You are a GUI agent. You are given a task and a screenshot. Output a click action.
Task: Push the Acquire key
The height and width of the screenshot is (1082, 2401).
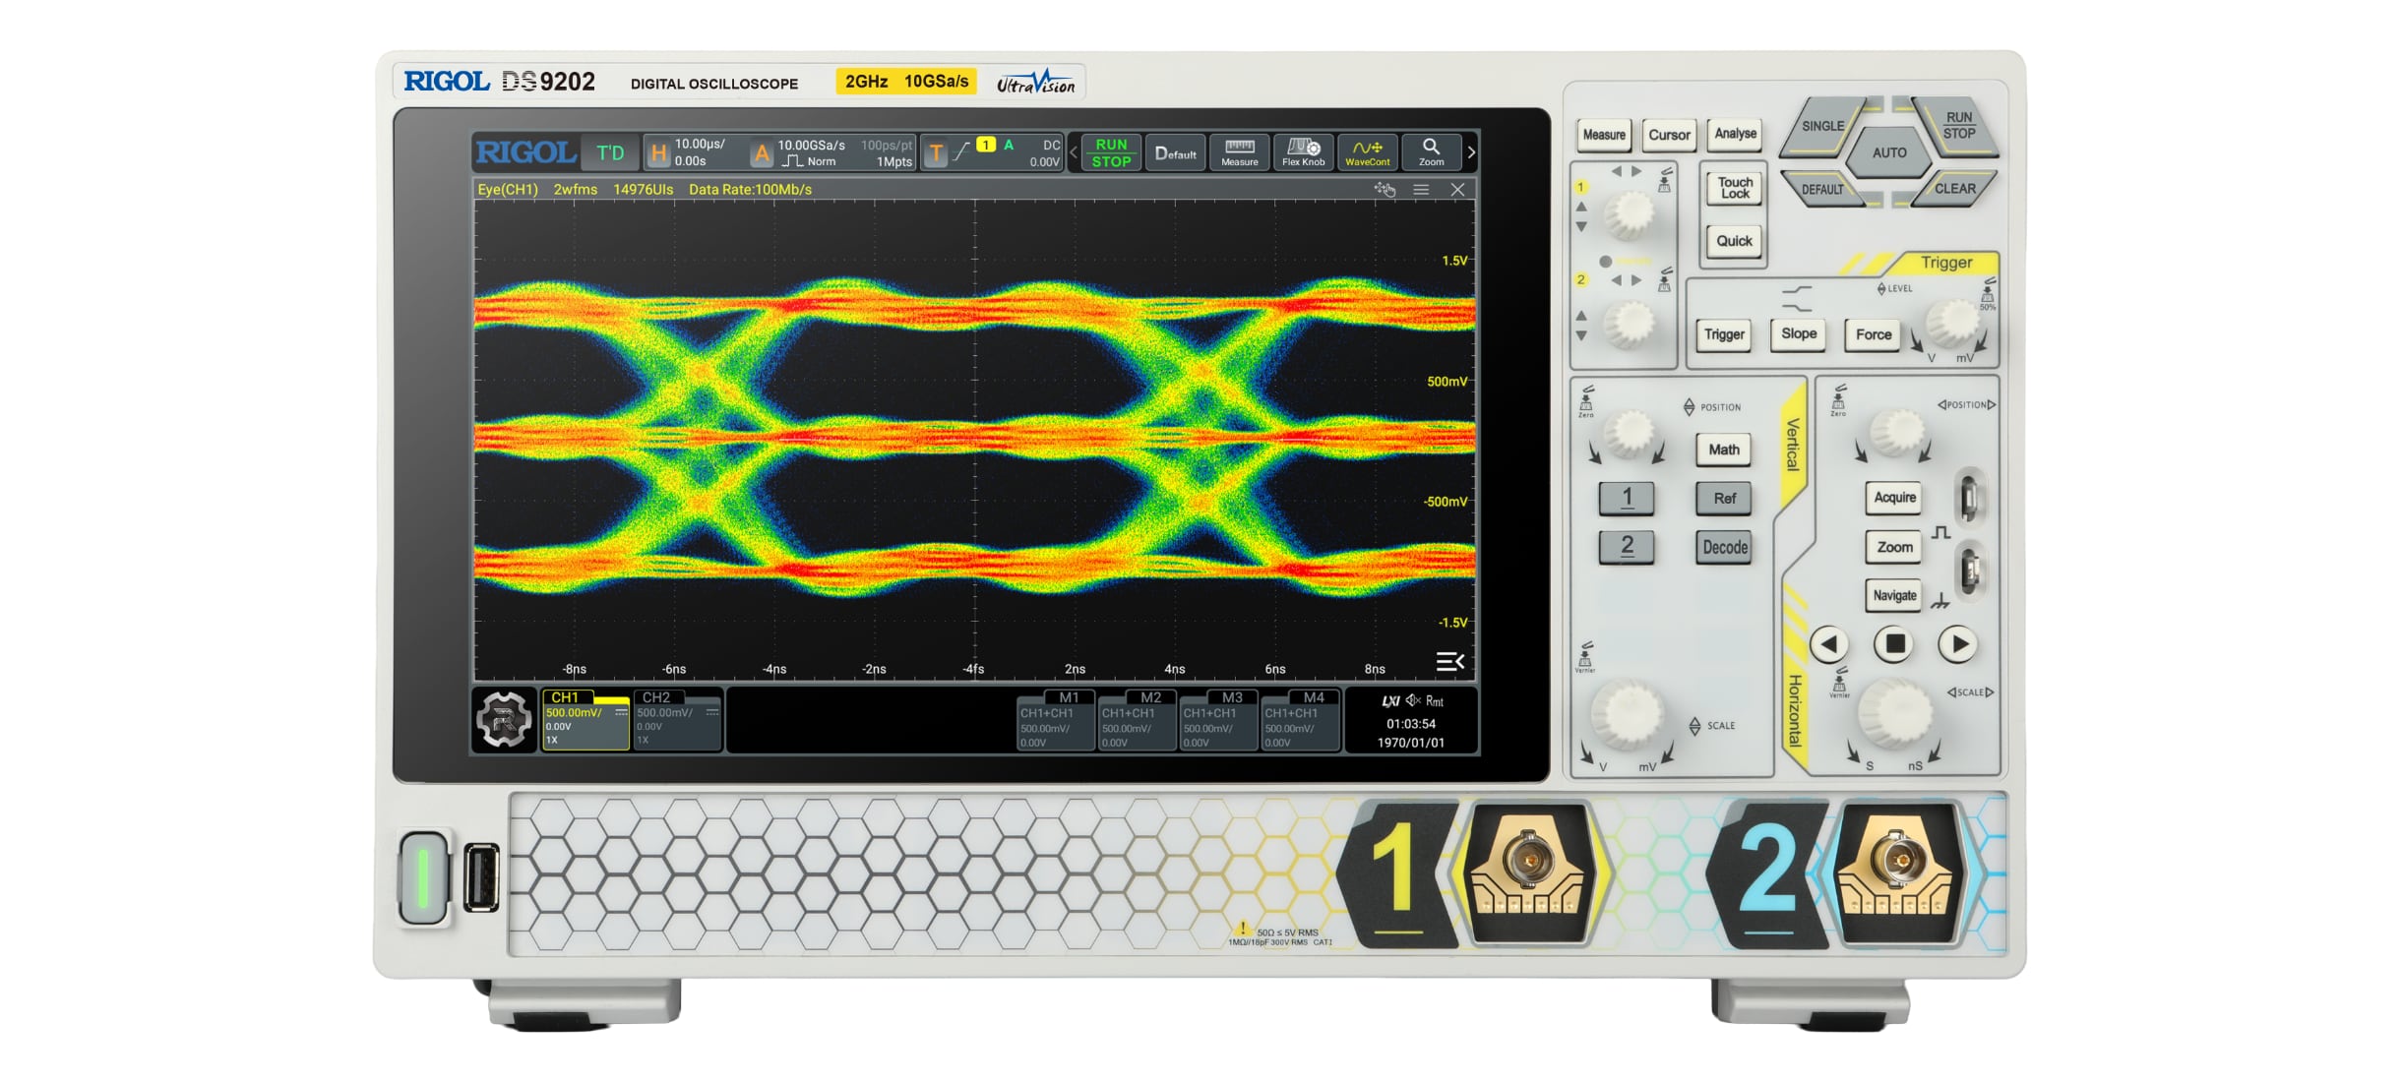[x=1894, y=498]
